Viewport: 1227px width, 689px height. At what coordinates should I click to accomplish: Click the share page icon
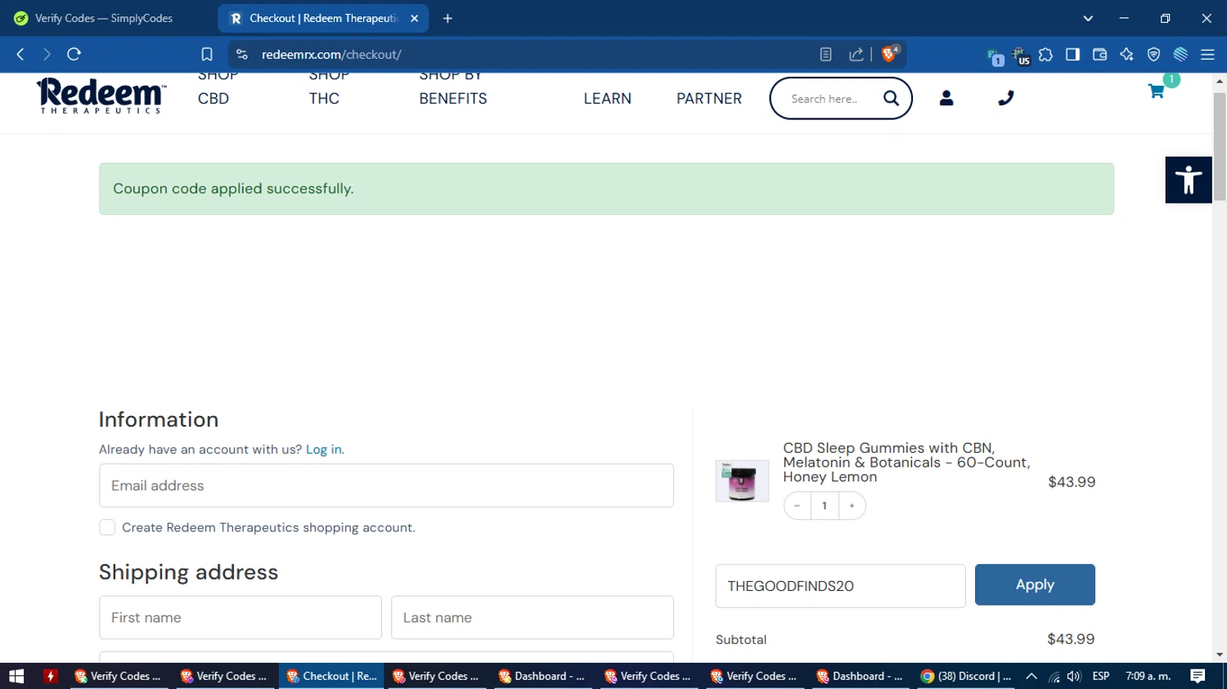[x=856, y=54]
